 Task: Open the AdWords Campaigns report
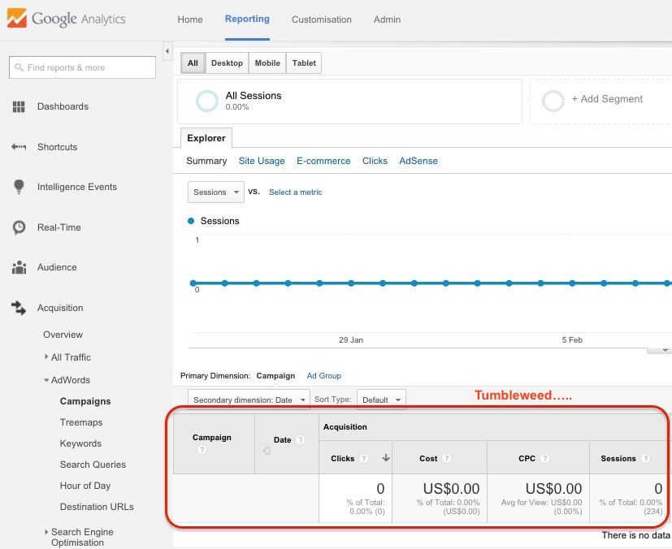pos(85,401)
